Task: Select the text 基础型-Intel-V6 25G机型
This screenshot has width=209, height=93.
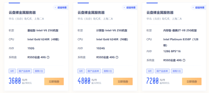Action: [x=43, y=31]
